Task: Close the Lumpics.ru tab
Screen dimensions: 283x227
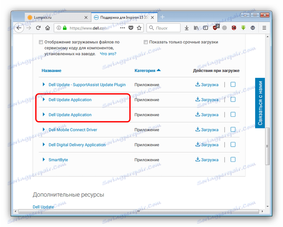Action: (x=86, y=18)
